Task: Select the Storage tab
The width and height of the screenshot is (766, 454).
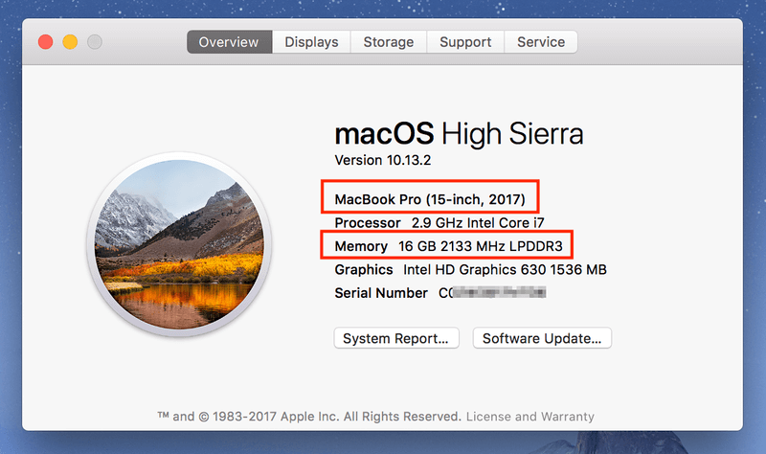Action: pos(388,42)
